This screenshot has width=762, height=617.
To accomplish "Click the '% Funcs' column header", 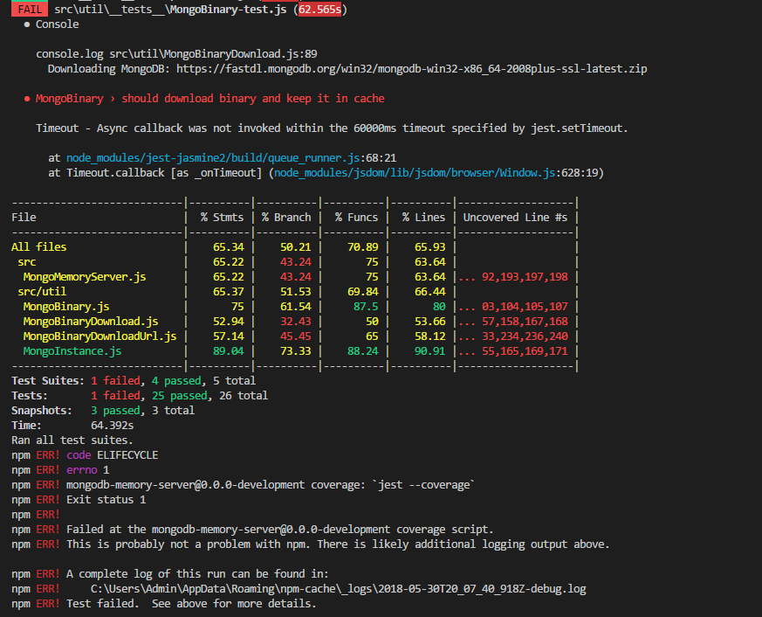I will pyautogui.click(x=356, y=218).
